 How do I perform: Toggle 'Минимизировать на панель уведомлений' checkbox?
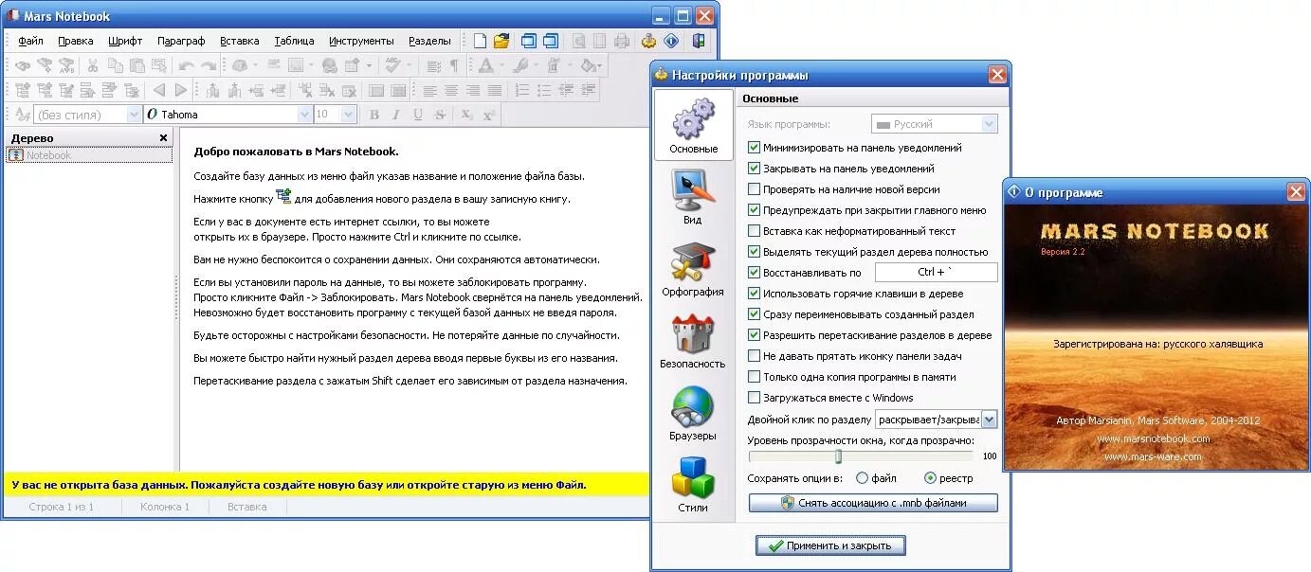pos(755,148)
